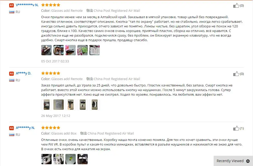Click Russian flag under V*********v N.
The width and height of the screenshot is (253, 166).
(11, 12)
